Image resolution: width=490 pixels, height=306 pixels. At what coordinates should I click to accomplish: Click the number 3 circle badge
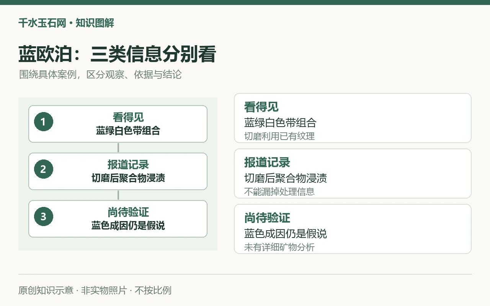click(43, 217)
